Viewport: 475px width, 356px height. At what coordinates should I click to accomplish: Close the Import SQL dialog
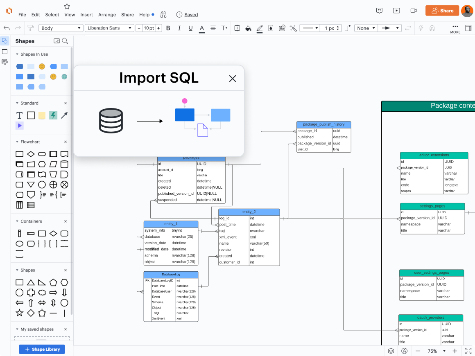pos(233,79)
